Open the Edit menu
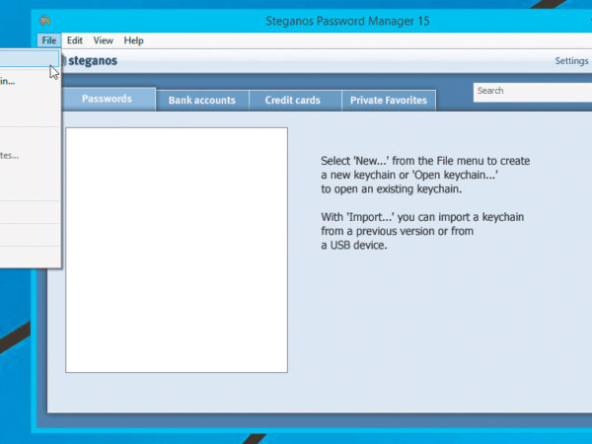Screen dimensions: 592x444 point(75,40)
